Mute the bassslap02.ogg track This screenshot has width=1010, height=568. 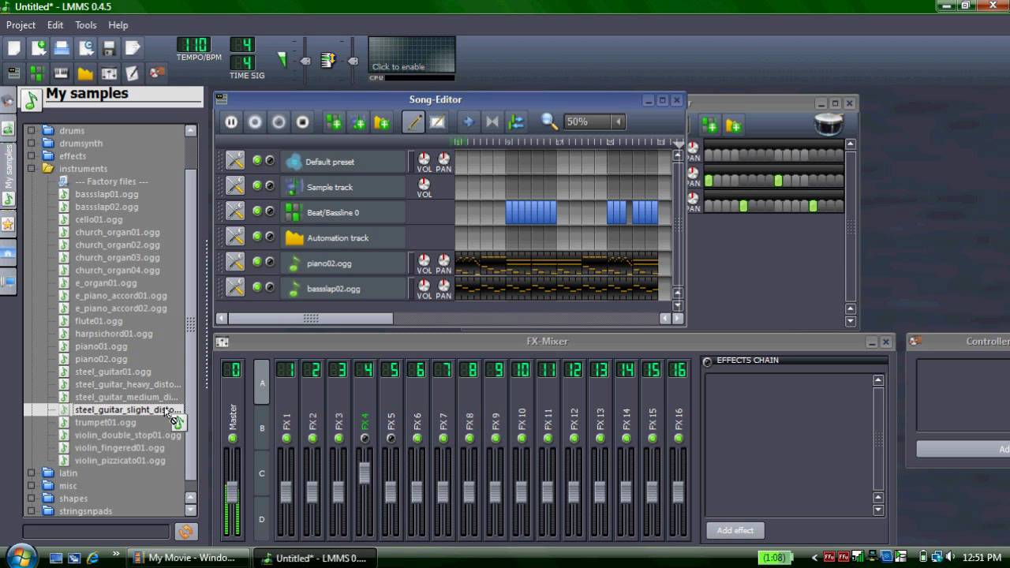coord(256,288)
